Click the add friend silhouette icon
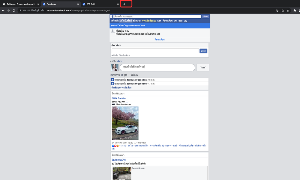 (113, 31)
